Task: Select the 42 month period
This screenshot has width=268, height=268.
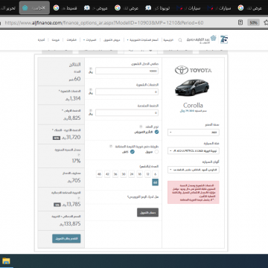Action: click(x=107, y=174)
